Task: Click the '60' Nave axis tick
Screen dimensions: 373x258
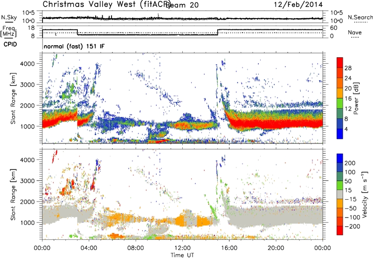Action: (x=333, y=28)
